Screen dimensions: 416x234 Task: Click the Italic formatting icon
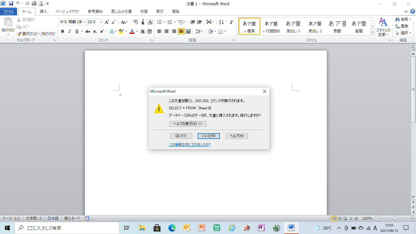pos(69,31)
